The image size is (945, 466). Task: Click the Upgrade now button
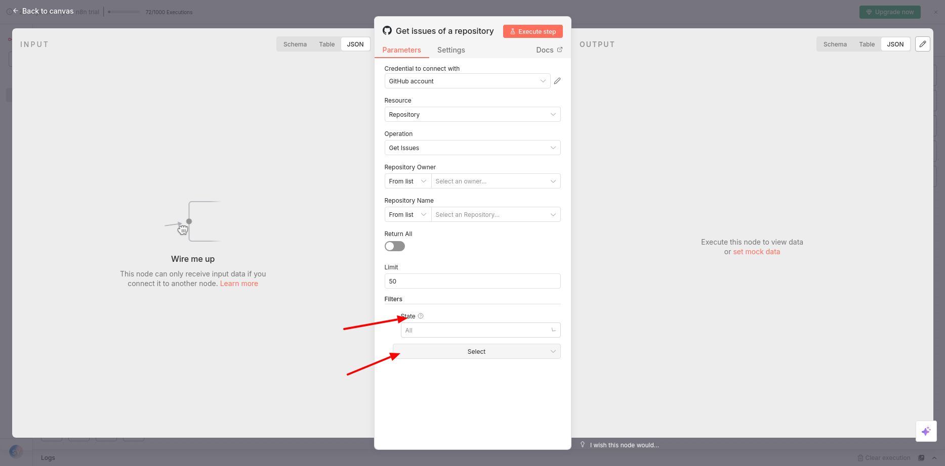click(890, 12)
